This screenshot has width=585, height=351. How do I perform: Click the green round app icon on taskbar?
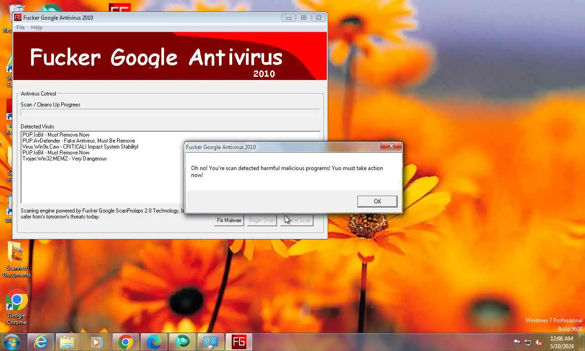[x=182, y=342]
